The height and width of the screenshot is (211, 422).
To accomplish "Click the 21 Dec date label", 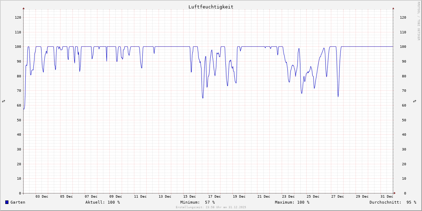I will point(264,197).
